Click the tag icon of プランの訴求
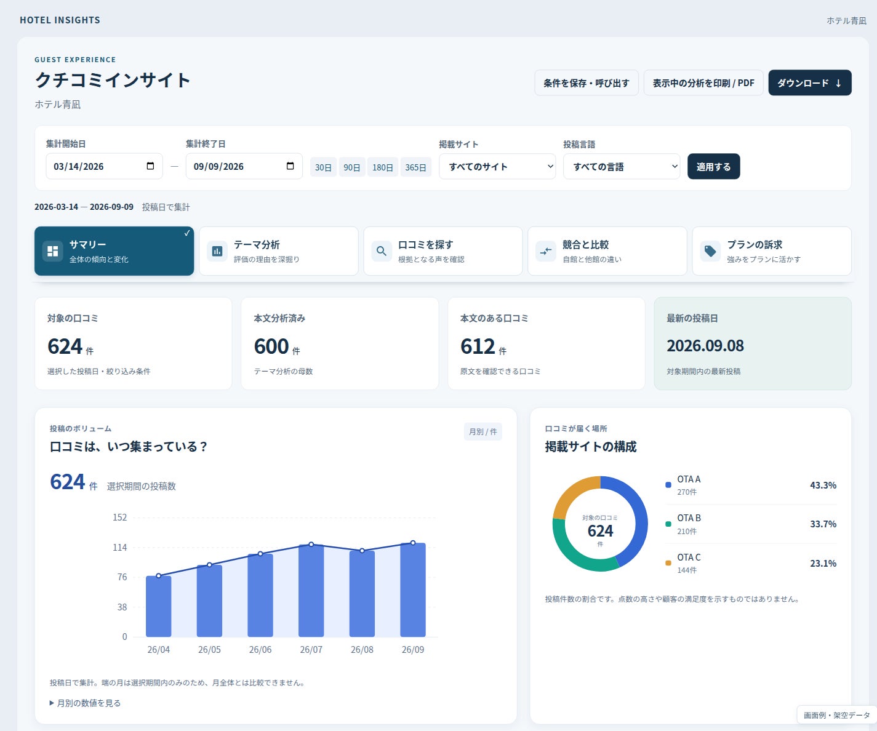The height and width of the screenshot is (731, 877). (x=710, y=251)
